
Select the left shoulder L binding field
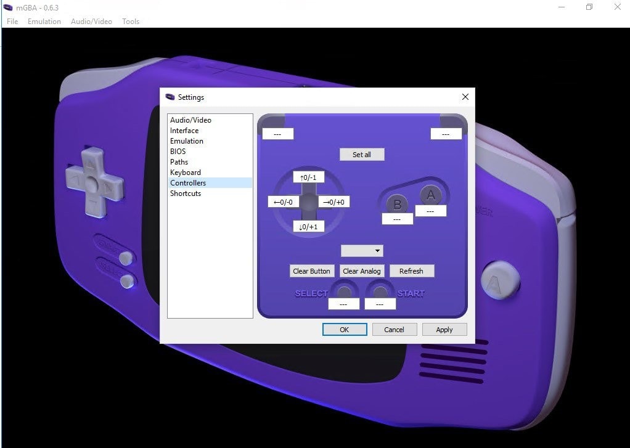tap(277, 134)
